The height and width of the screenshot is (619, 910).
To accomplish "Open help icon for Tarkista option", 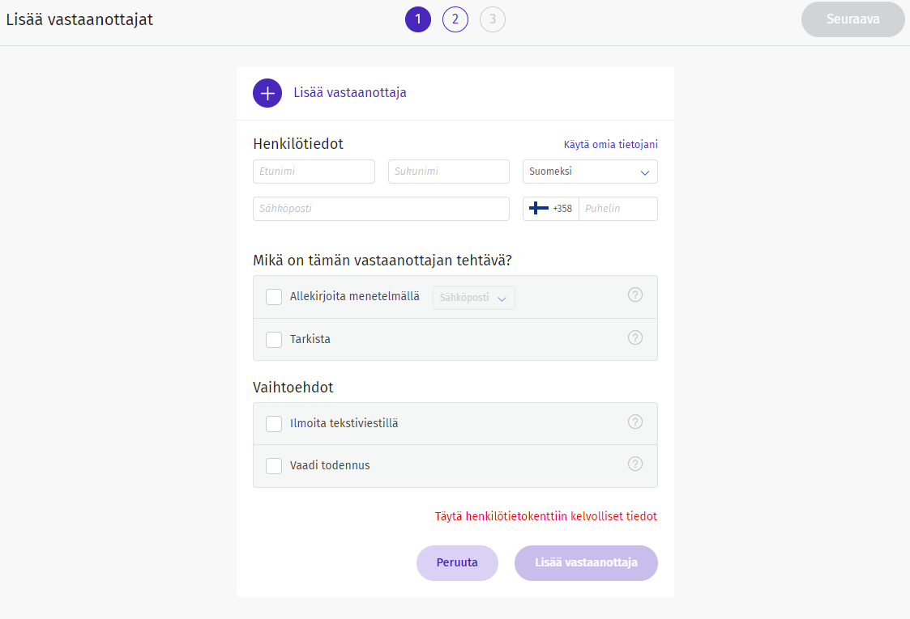I will pyautogui.click(x=635, y=337).
